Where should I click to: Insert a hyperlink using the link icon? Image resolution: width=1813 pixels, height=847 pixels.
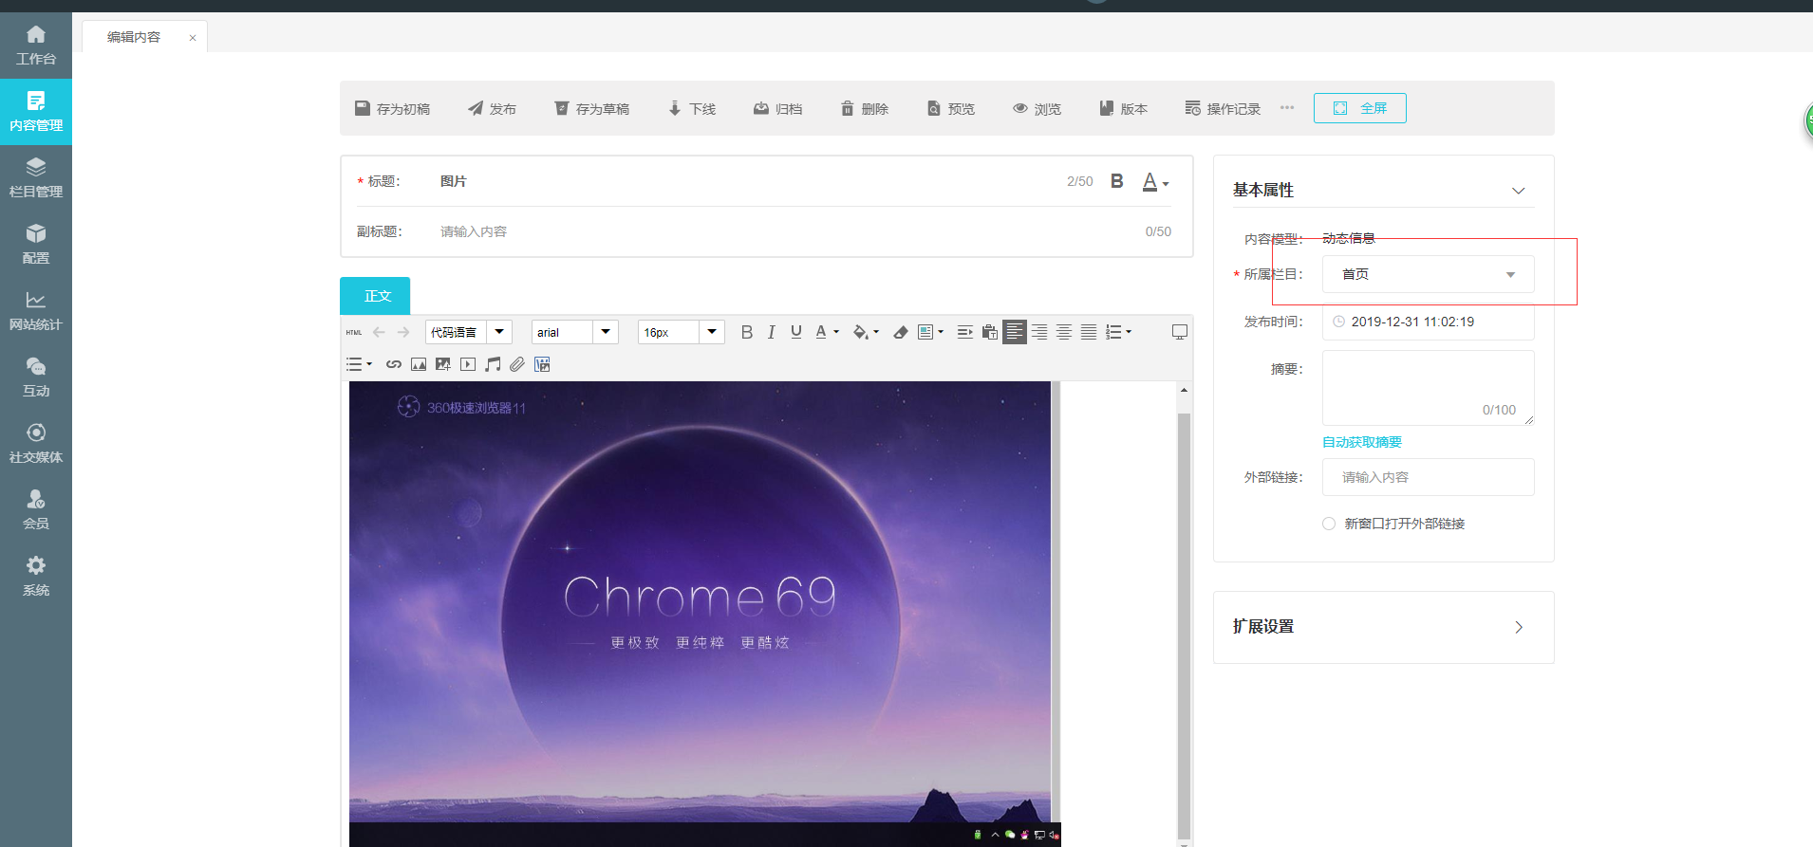[x=393, y=364]
